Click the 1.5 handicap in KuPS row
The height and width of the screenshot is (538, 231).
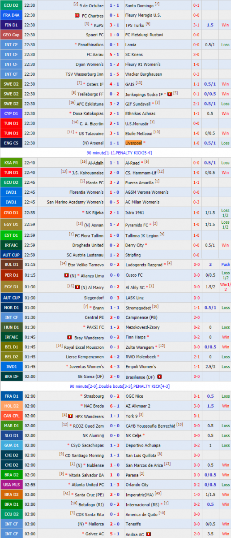coord(210,25)
